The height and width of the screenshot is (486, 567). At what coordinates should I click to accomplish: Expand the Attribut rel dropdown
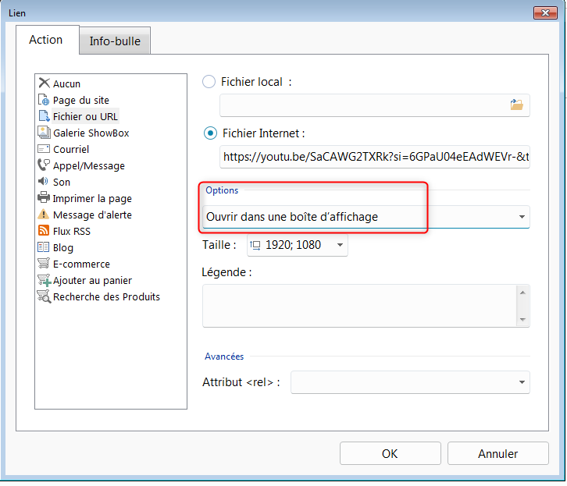(x=410, y=382)
